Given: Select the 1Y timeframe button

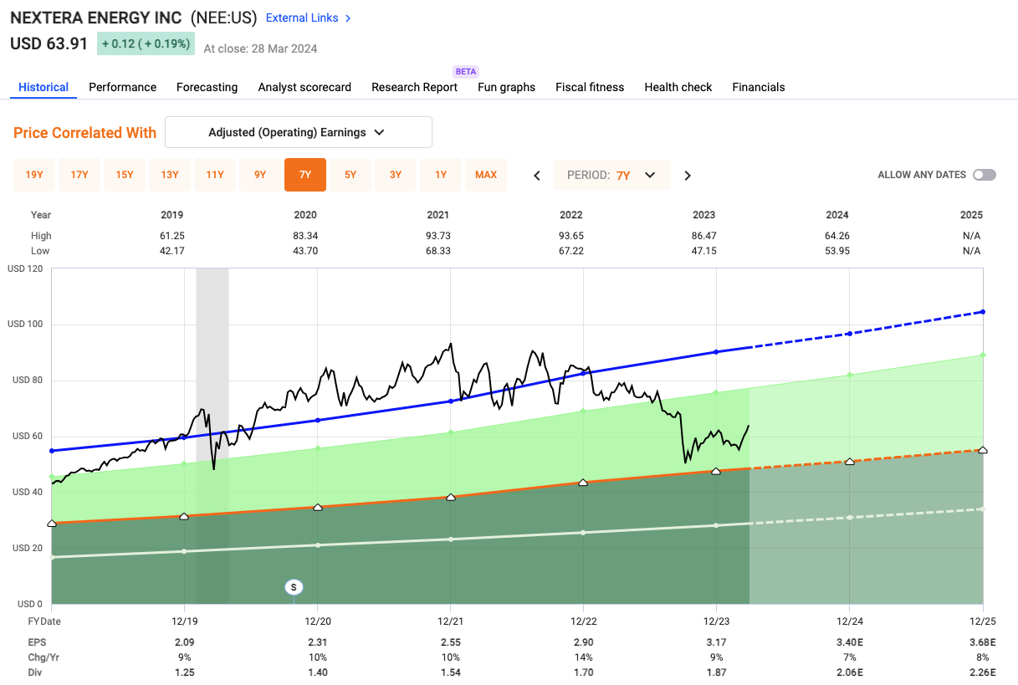Looking at the screenshot, I should [x=441, y=175].
